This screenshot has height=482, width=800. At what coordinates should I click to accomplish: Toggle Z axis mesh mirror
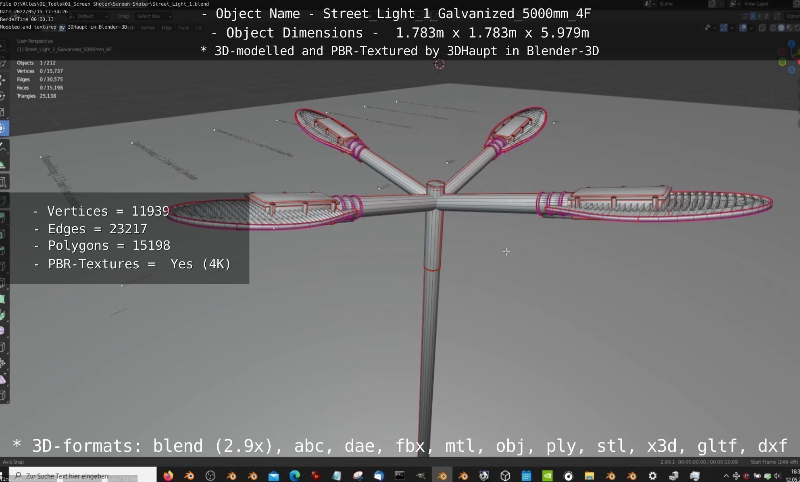point(767,16)
